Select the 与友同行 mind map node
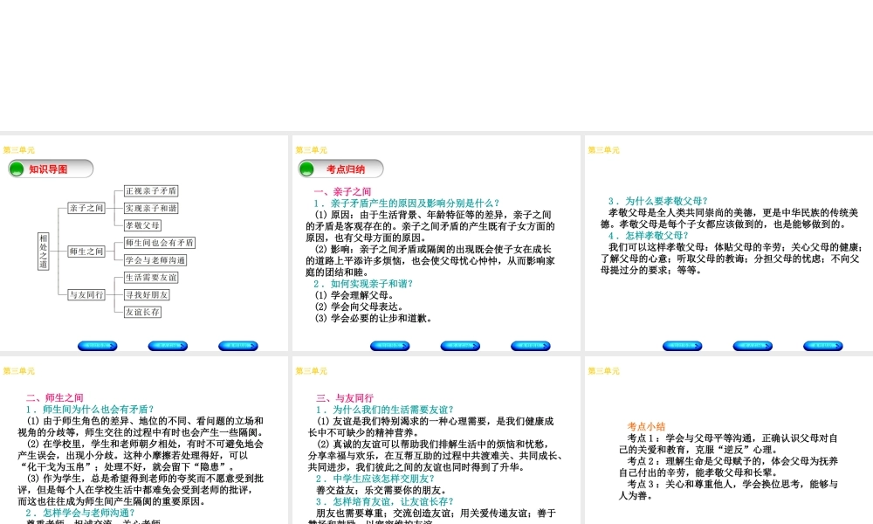The height and width of the screenshot is (524, 873). tap(86, 294)
